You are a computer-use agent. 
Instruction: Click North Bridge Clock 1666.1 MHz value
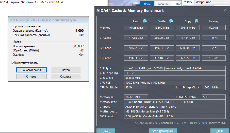(214, 87)
